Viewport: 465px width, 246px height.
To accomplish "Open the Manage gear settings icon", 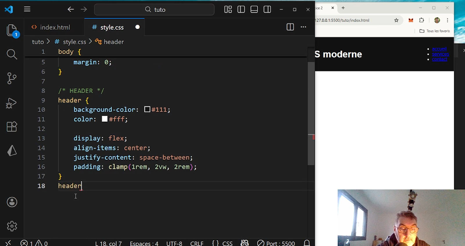I will click(x=12, y=226).
